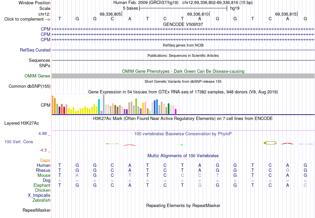Select the 'Human Feb. 2009 (GRCh37/hg19)' header text

tap(146, 3)
